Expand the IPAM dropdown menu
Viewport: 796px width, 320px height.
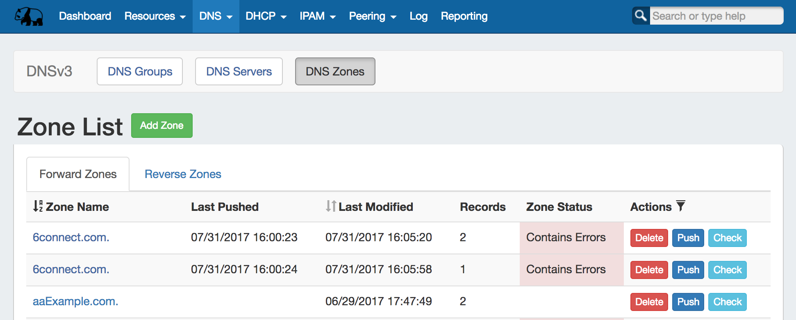click(x=317, y=16)
